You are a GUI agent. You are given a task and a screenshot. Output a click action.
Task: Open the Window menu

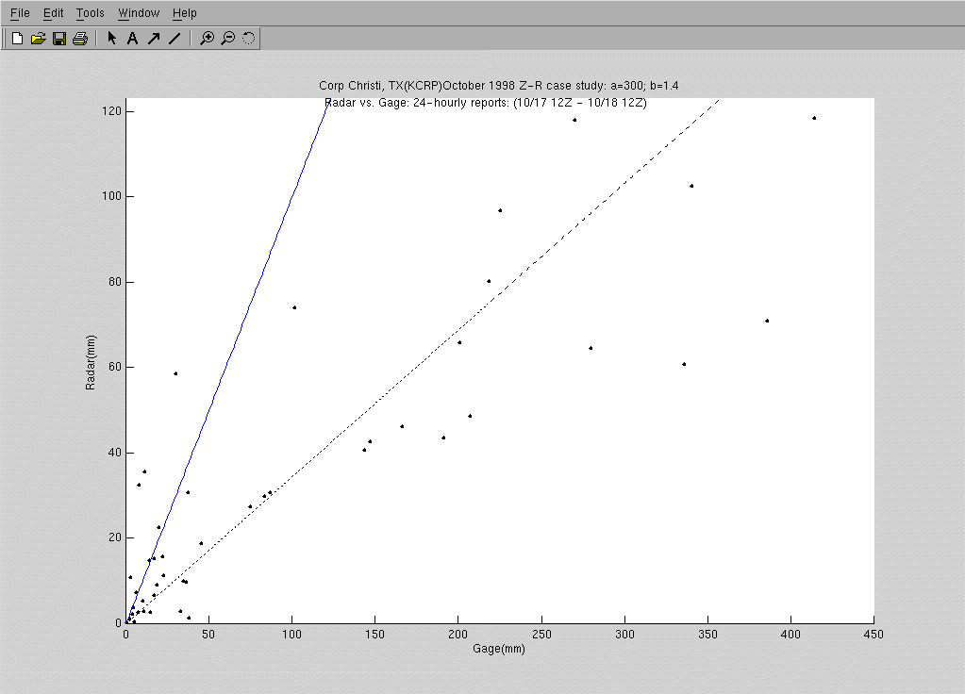point(139,13)
